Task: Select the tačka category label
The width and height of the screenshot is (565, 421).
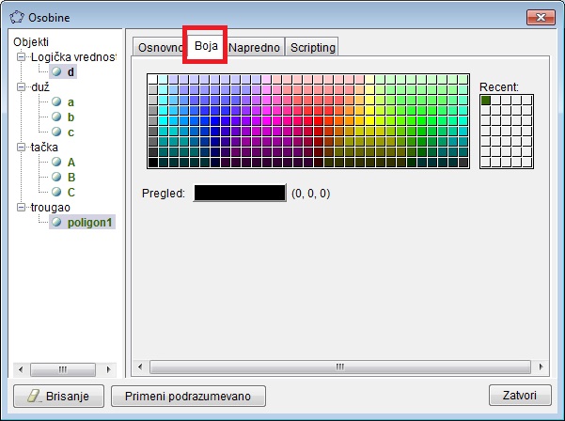Action: coord(44,147)
